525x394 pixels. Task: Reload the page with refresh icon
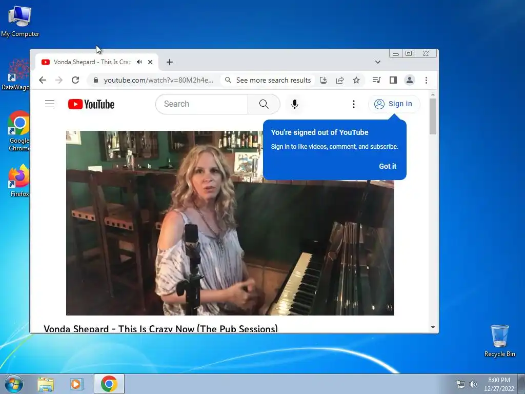[x=75, y=80]
